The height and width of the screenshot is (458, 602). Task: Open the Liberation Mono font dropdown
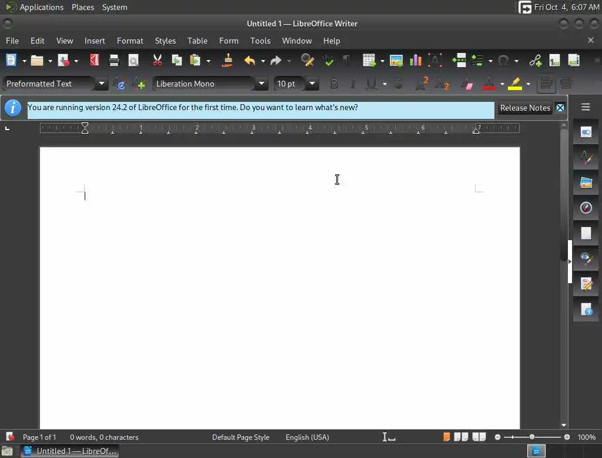click(262, 84)
